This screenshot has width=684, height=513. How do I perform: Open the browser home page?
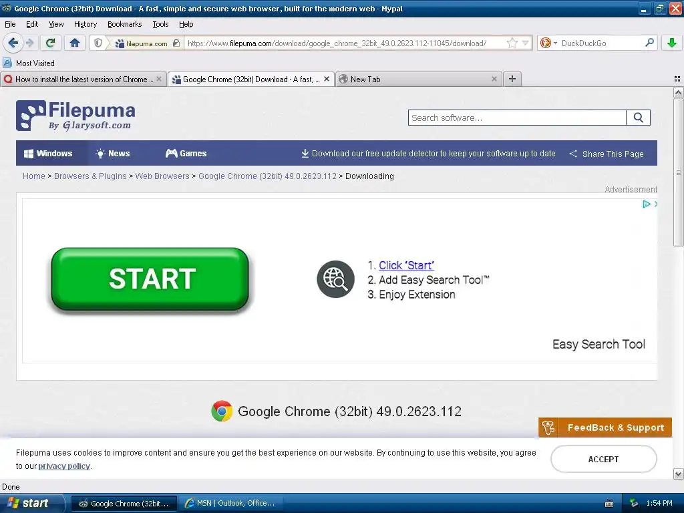(75, 43)
